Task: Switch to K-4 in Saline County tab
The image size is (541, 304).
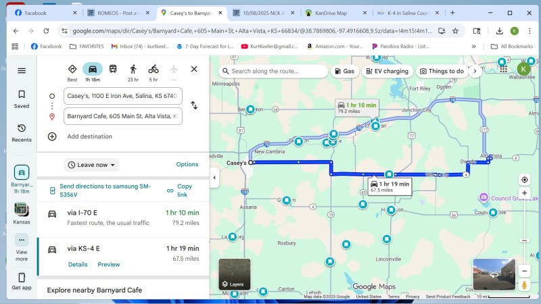Action: 408,13
